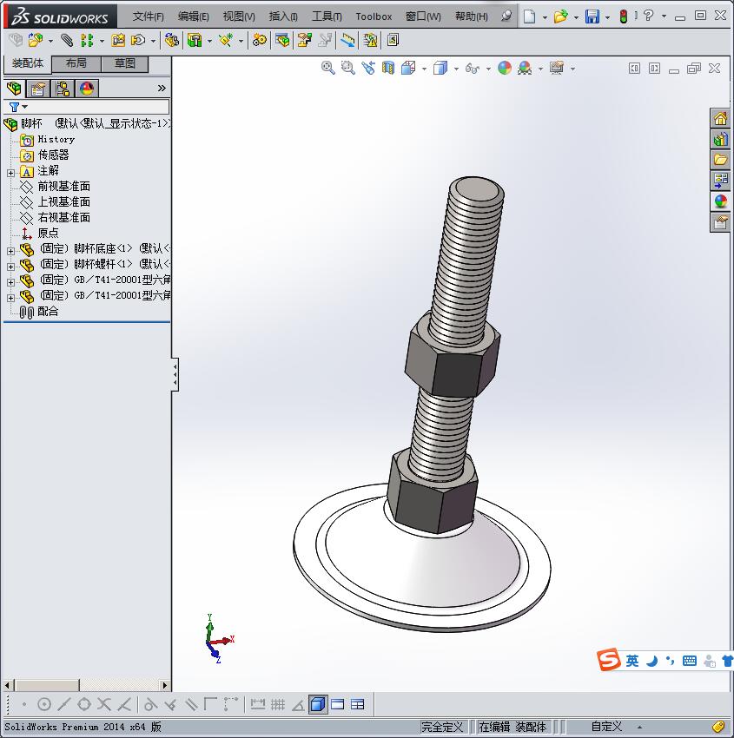The height and width of the screenshot is (738, 734).
Task: Expand the 脚杯底座<1> component node
Action: pos(10,251)
